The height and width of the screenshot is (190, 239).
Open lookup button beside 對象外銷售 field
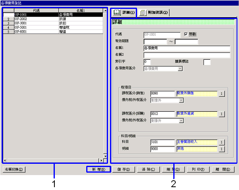222,94
